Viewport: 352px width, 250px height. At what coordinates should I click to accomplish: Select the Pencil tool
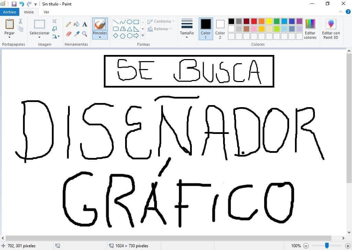pos(68,24)
